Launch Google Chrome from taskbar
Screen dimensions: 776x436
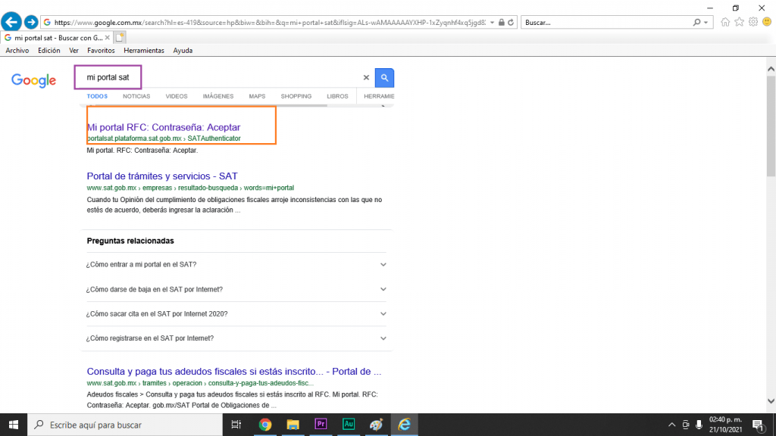(264, 425)
